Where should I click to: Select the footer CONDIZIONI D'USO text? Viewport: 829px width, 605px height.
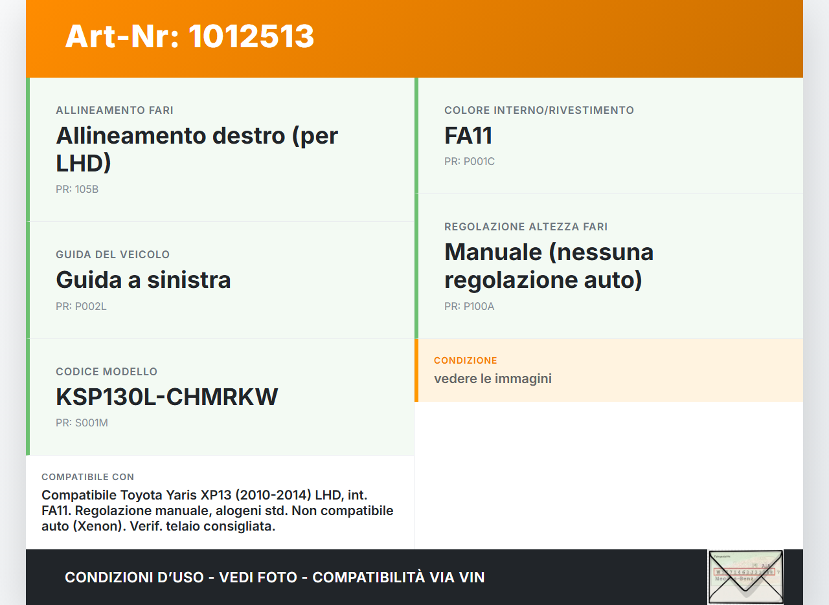point(275,577)
